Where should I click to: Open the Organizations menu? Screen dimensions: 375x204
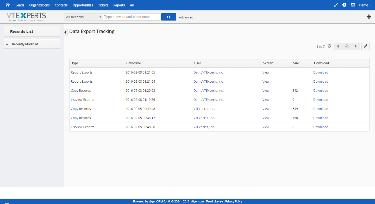click(x=39, y=5)
